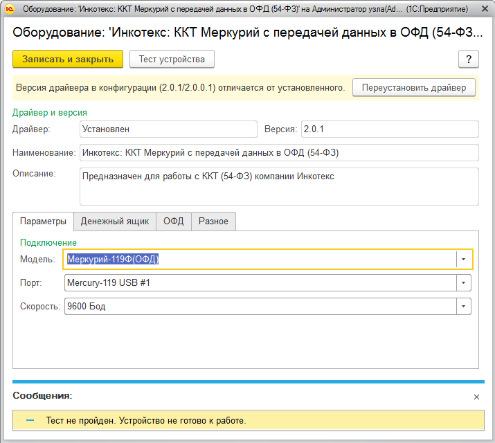Screen dimensions: 495x443
Task: Expand the Модель dropdown arrow
Action: pyautogui.click(x=463, y=260)
